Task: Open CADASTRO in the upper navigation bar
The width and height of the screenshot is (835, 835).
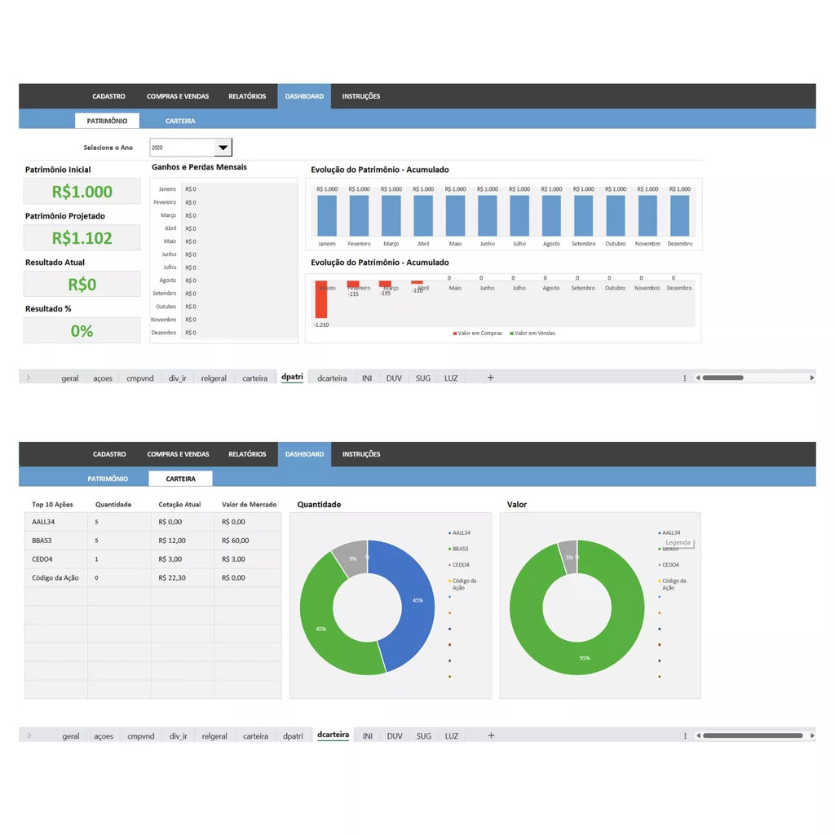Action: click(x=108, y=96)
